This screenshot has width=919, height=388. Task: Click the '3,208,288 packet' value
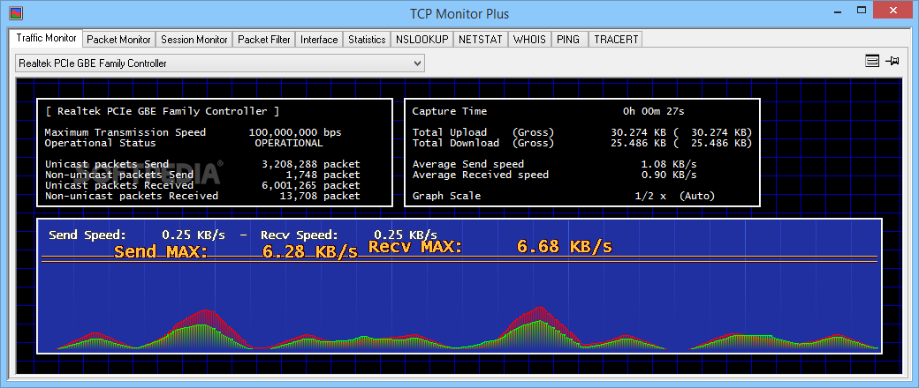pos(311,164)
